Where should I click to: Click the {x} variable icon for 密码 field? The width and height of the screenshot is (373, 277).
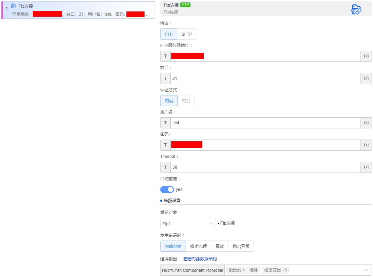tap(366, 145)
